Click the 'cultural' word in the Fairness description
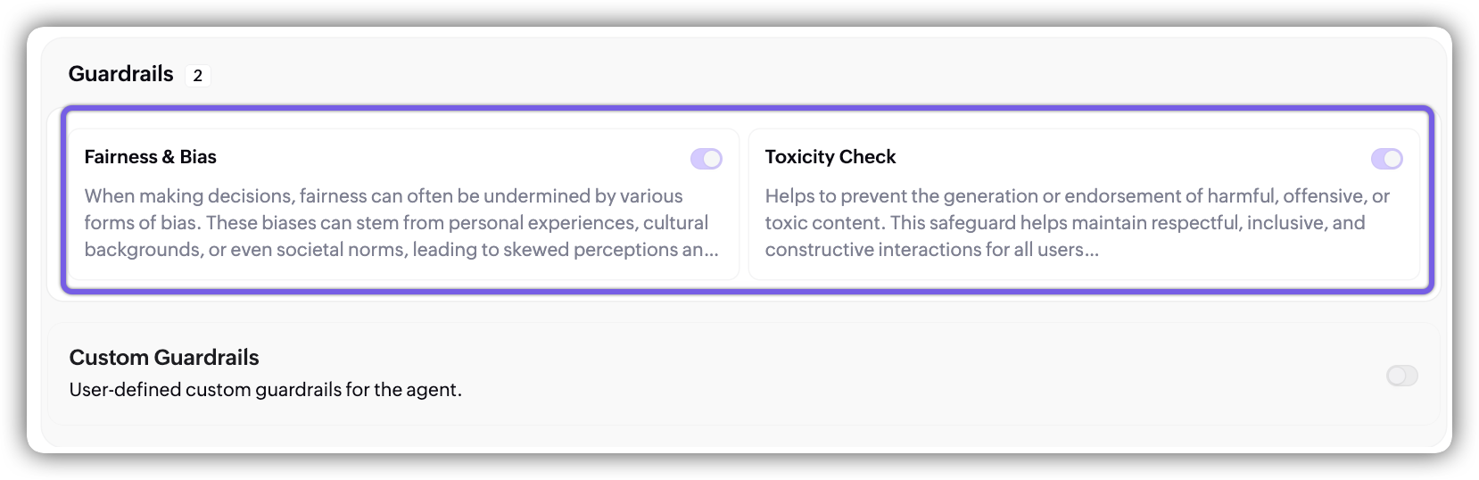1479x480 pixels. tap(675, 223)
